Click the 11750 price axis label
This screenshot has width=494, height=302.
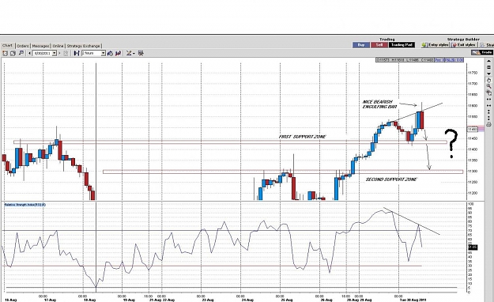473,73
